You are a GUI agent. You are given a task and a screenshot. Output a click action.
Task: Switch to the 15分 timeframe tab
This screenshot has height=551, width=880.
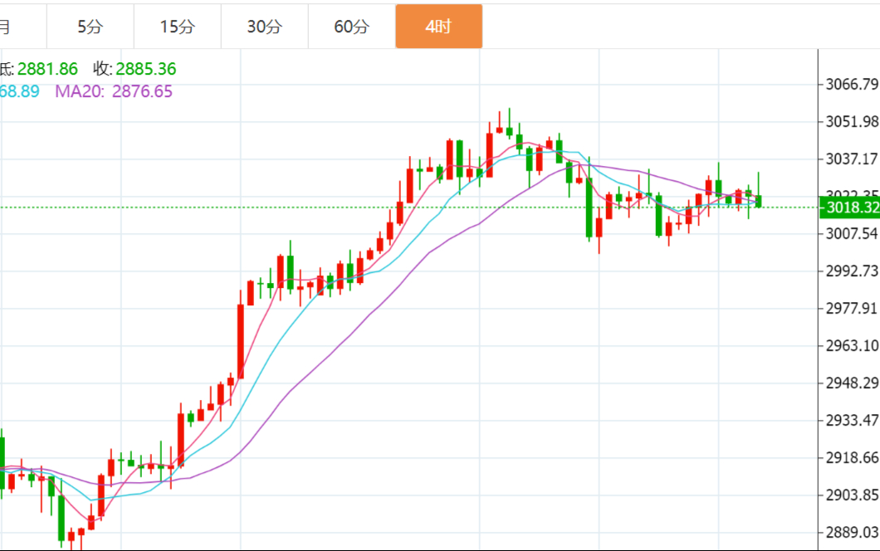(x=178, y=27)
